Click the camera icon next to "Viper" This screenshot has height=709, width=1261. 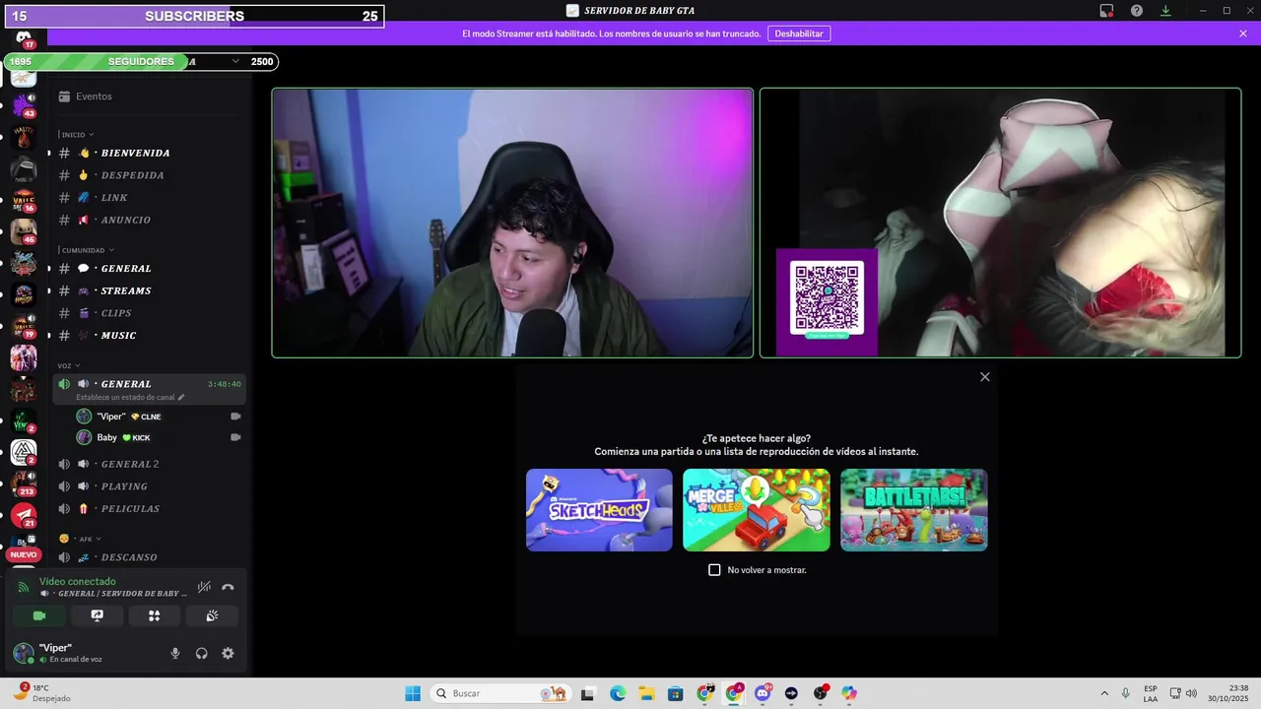[x=235, y=417]
